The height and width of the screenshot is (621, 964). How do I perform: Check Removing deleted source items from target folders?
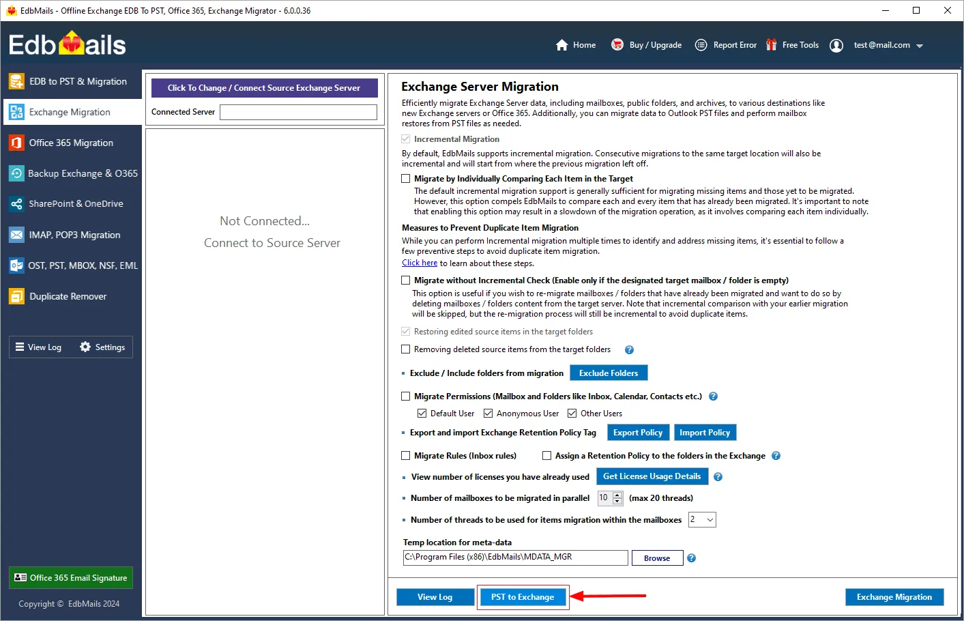point(406,349)
